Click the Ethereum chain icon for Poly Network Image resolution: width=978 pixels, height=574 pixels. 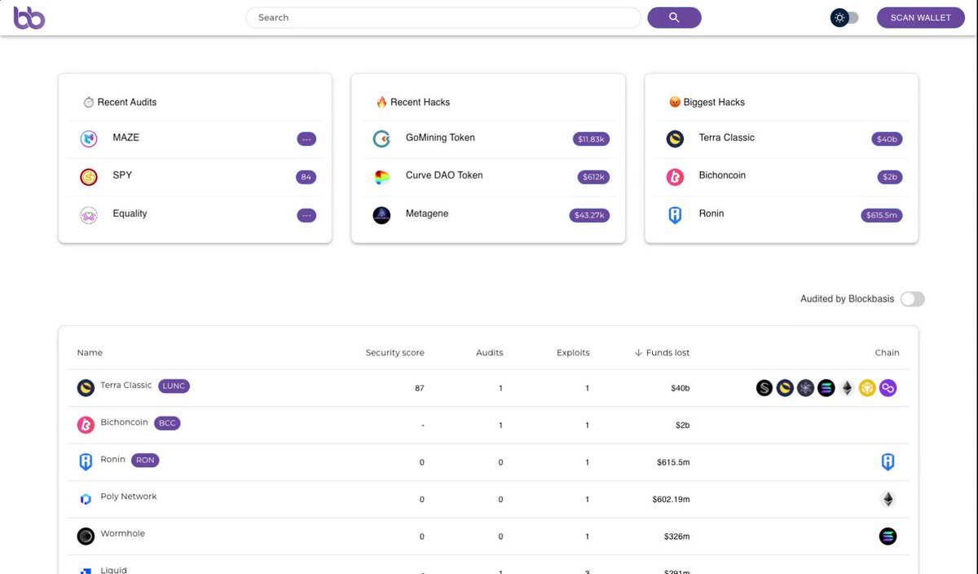coord(888,499)
